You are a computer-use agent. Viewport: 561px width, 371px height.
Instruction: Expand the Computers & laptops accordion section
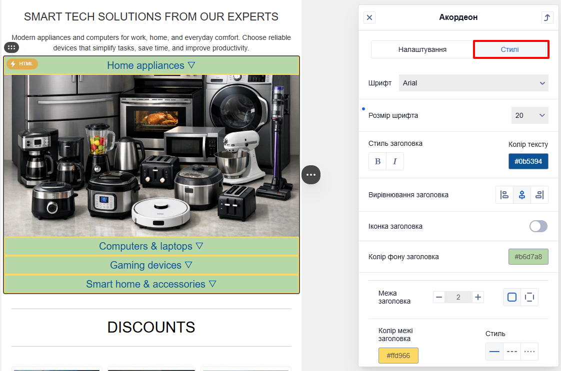[151, 246]
